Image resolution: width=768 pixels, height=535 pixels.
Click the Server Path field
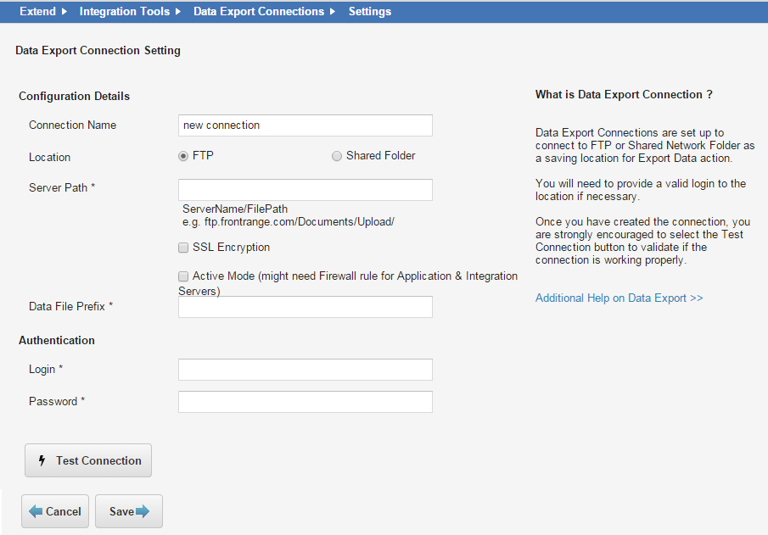305,189
